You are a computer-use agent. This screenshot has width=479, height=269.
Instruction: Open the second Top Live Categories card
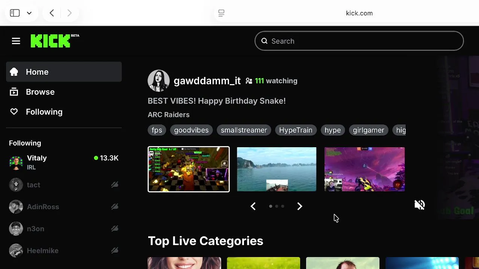(263, 263)
